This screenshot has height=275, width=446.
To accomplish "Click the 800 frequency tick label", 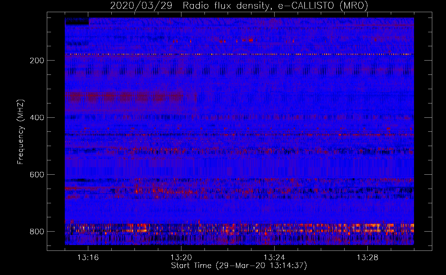I will coord(37,232).
